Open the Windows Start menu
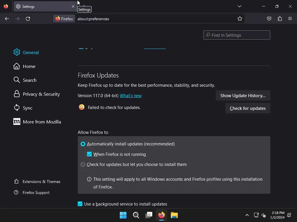The height and width of the screenshot is (222, 297). [x=123, y=215]
